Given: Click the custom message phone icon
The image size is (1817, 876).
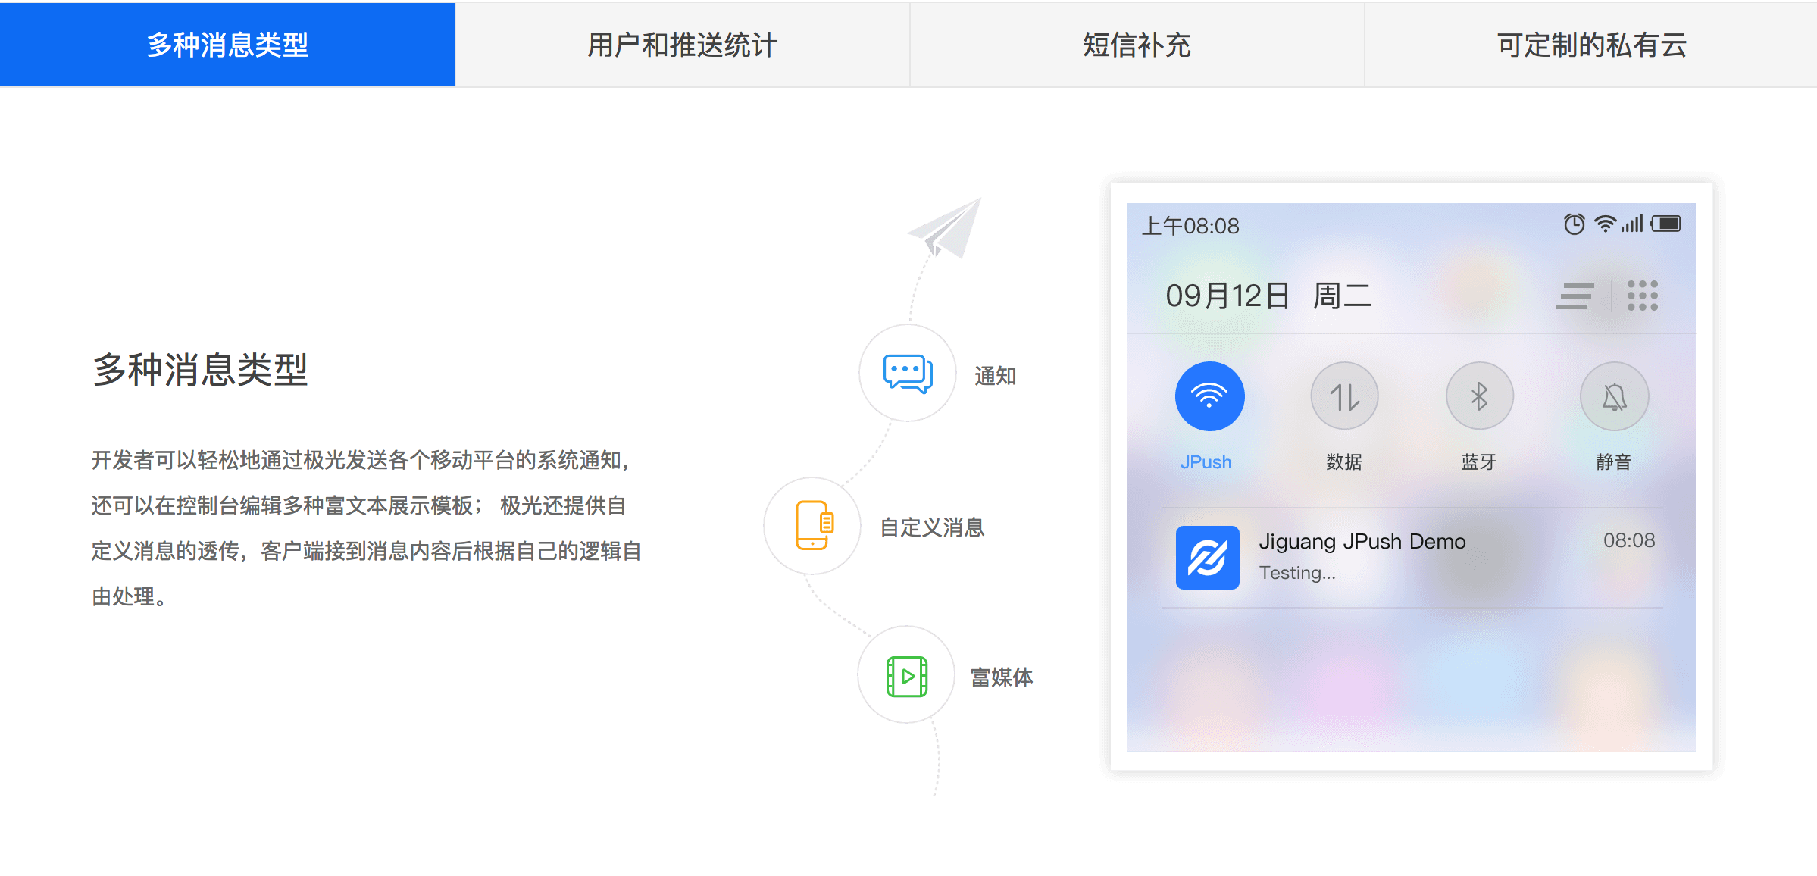Looking at the screenshot, I should [814, 525].
